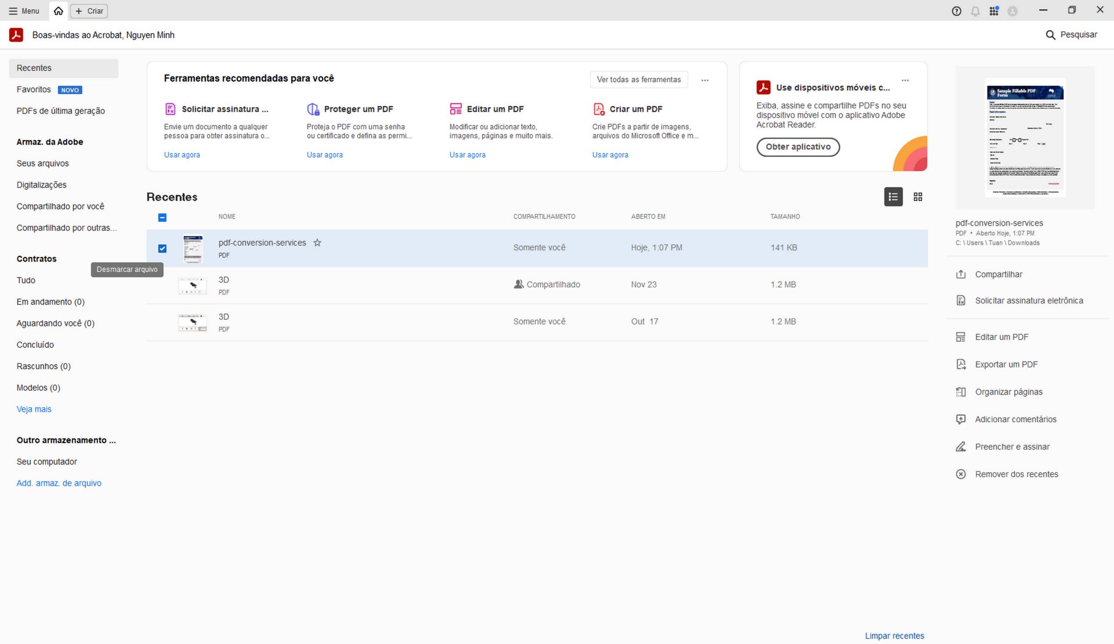
Task: Open Adobe apps grid icon
Action: click(x=994, y=11)
